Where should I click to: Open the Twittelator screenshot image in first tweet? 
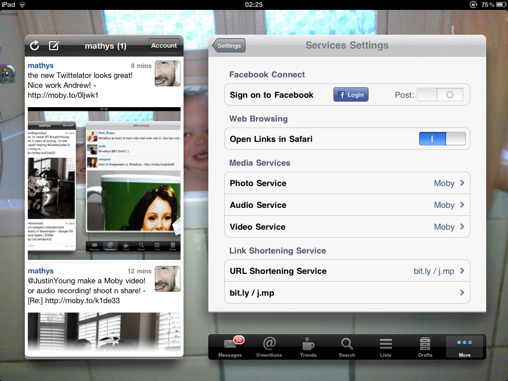104,183
